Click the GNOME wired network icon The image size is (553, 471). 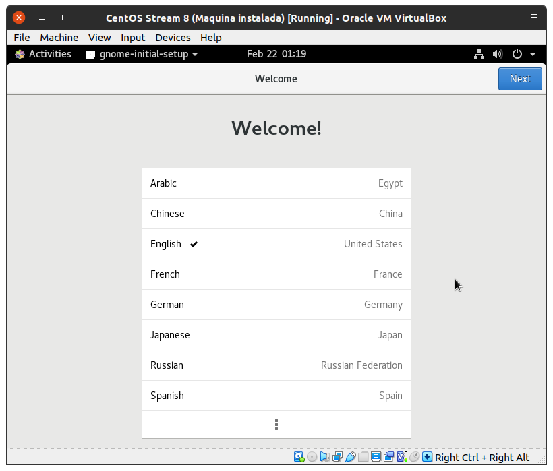click(x=479, y=54)
